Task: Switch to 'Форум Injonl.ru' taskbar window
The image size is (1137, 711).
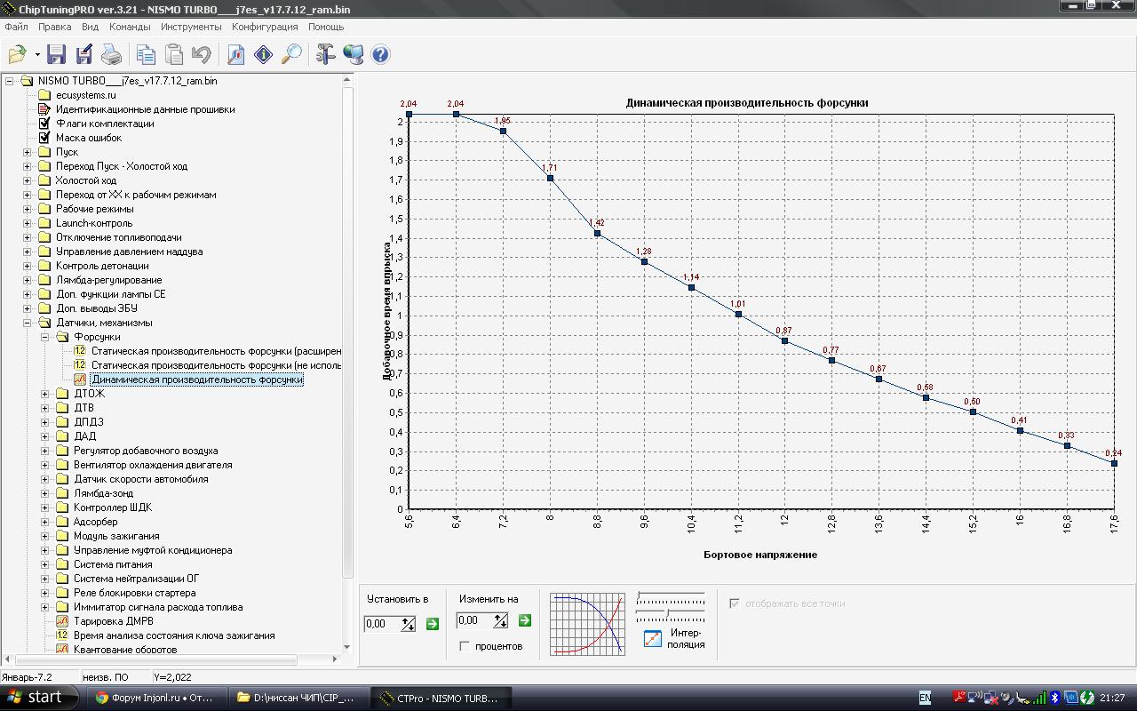Action: (155, 698)
